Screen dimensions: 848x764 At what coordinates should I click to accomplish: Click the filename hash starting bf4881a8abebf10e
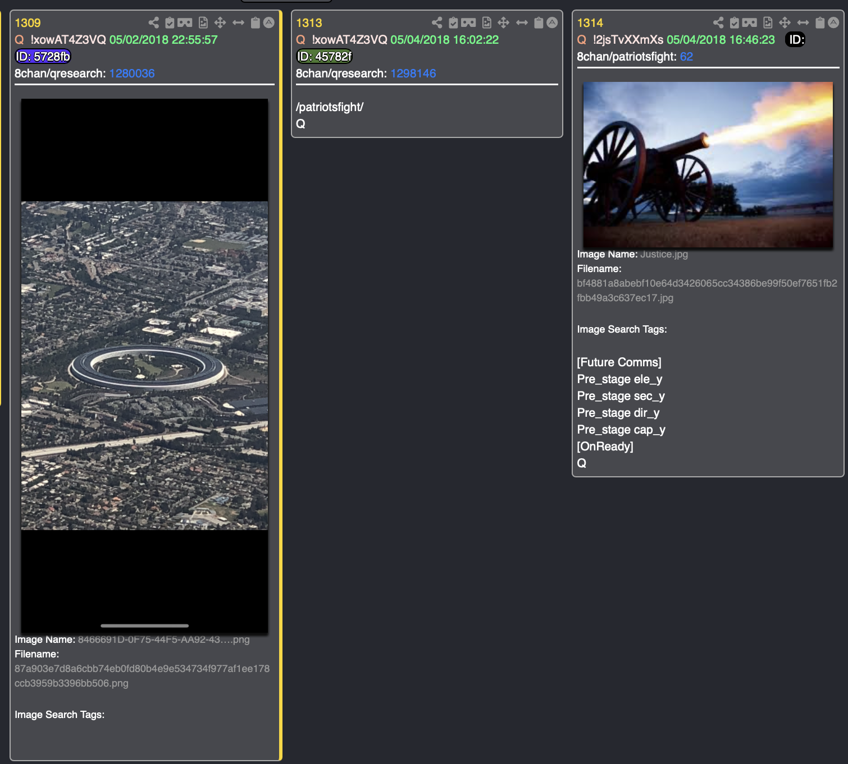(707, 291)
